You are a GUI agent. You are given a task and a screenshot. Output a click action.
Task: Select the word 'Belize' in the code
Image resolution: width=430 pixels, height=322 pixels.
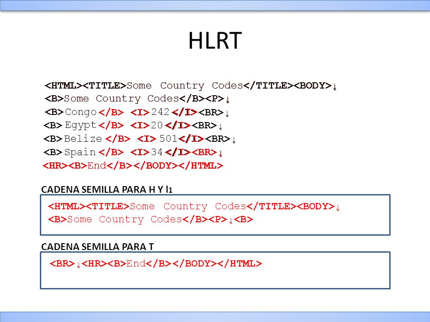83,139
